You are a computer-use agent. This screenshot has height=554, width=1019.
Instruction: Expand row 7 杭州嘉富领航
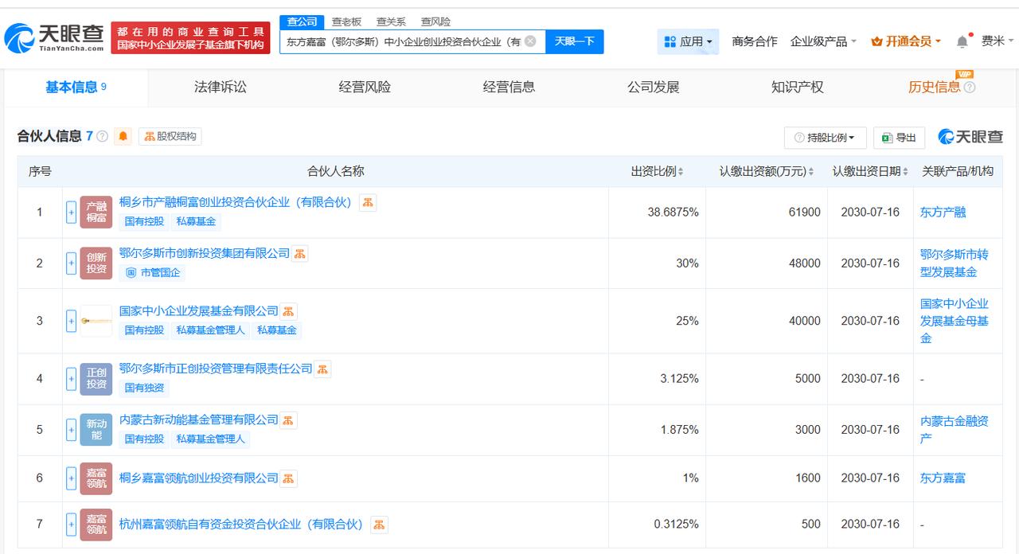71,524
